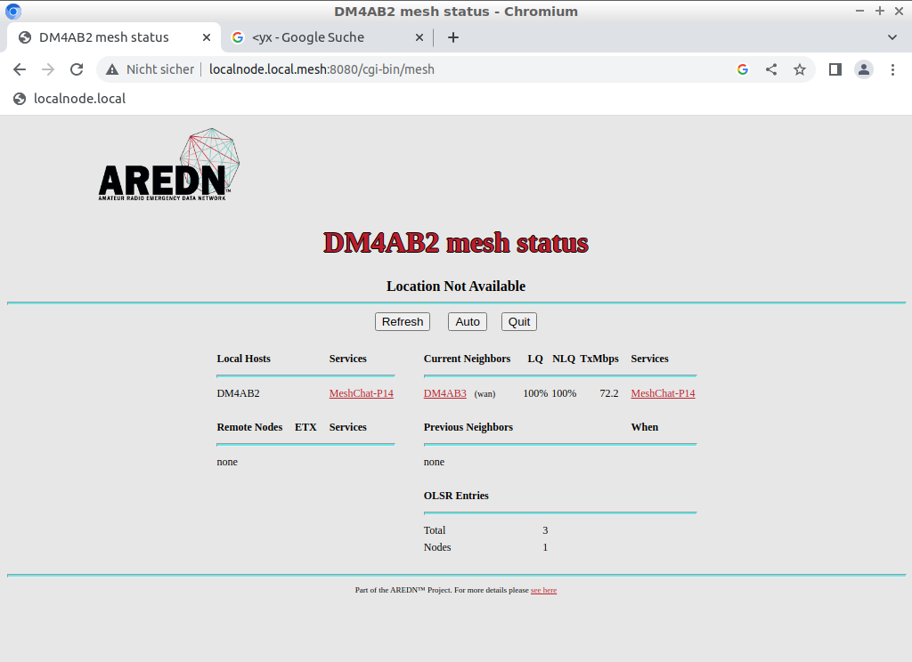Close the '<yx - Google Suche' tab
The height and width of the screenshot is (662, 912).
point(419,37)
